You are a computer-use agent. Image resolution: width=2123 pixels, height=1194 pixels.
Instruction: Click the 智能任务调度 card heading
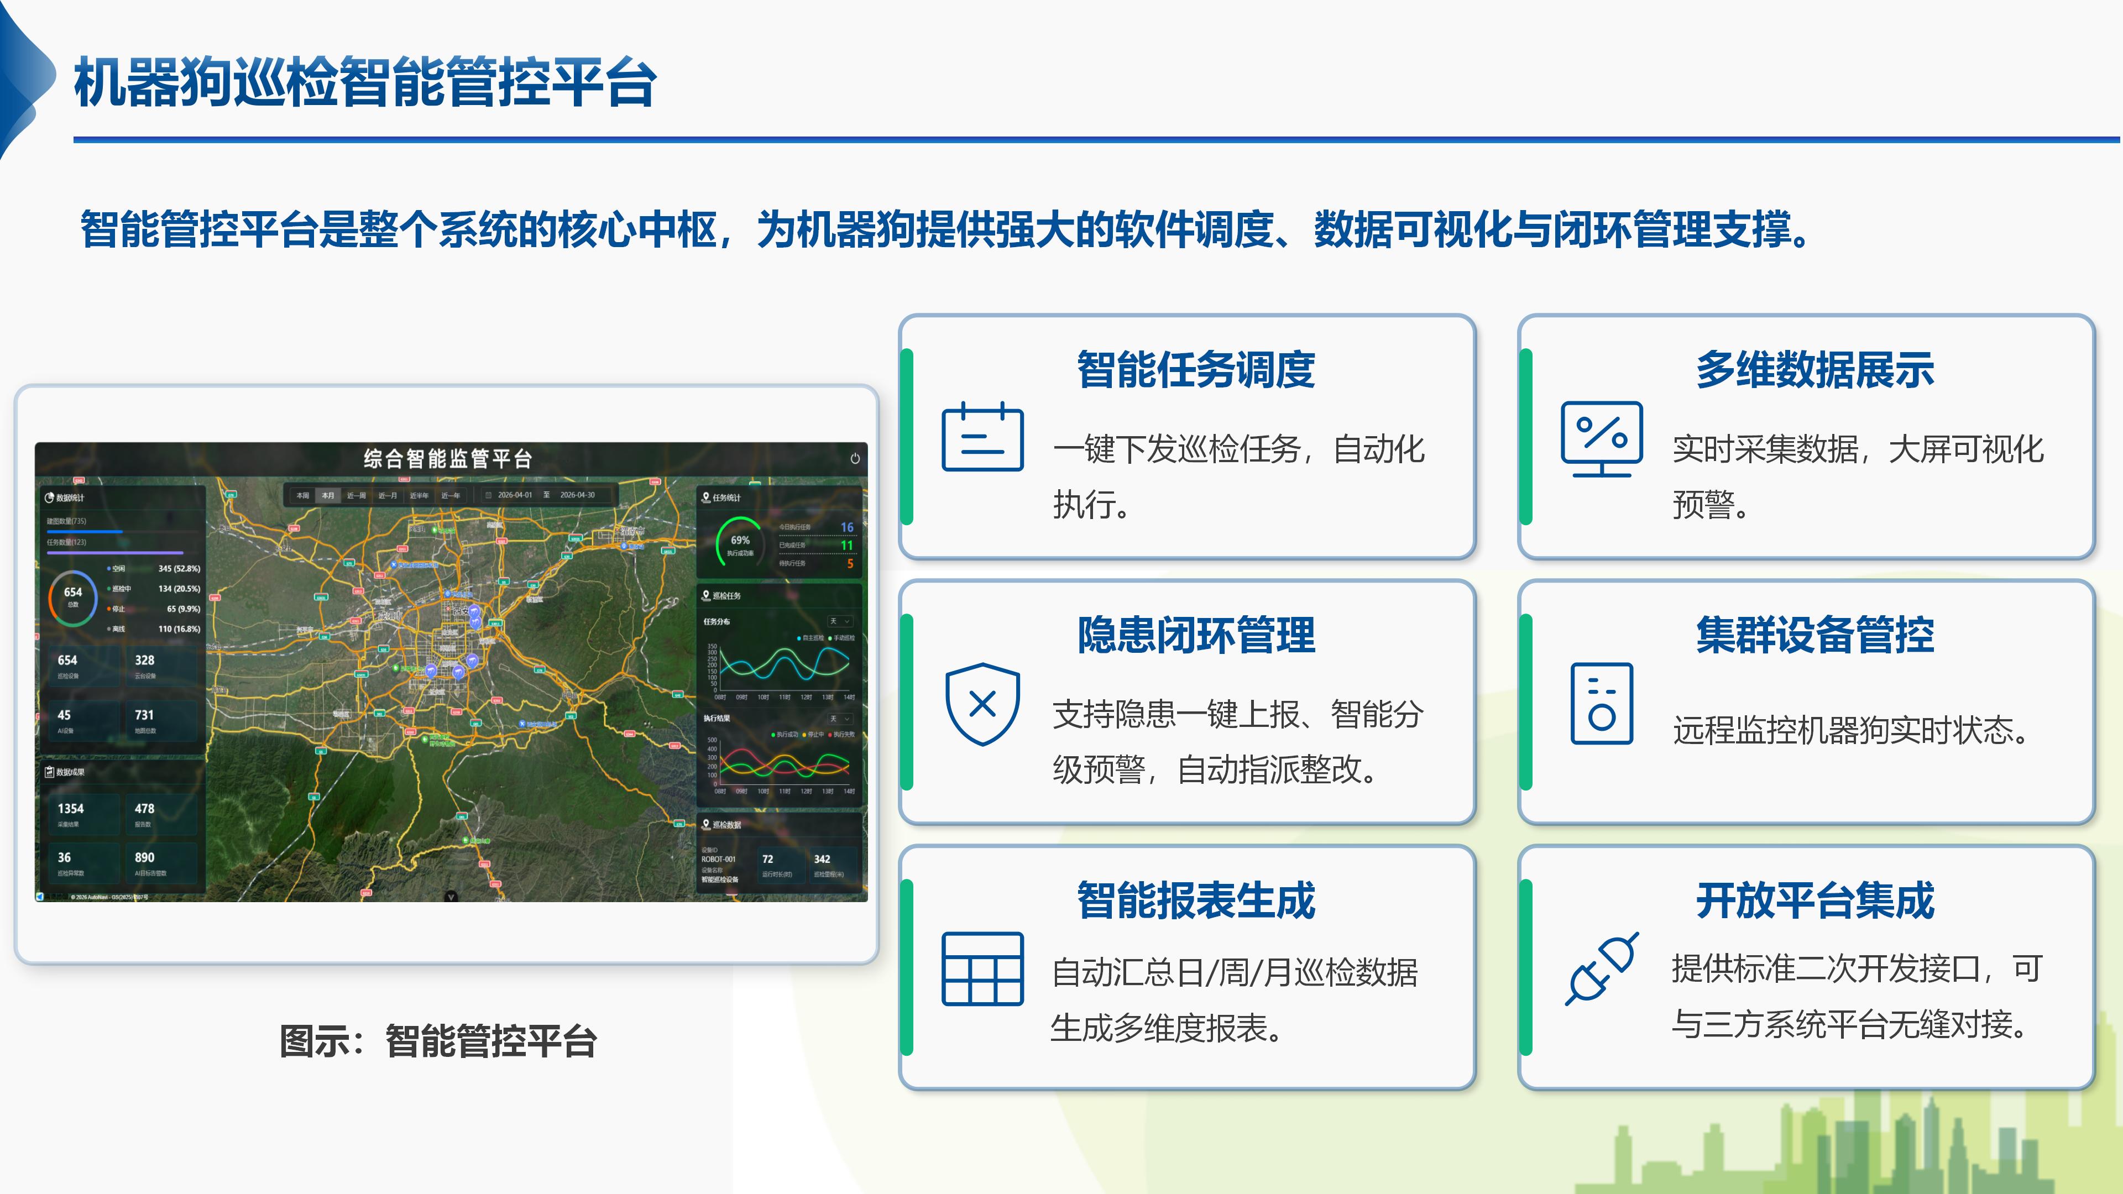click(x=1196, y=369)
